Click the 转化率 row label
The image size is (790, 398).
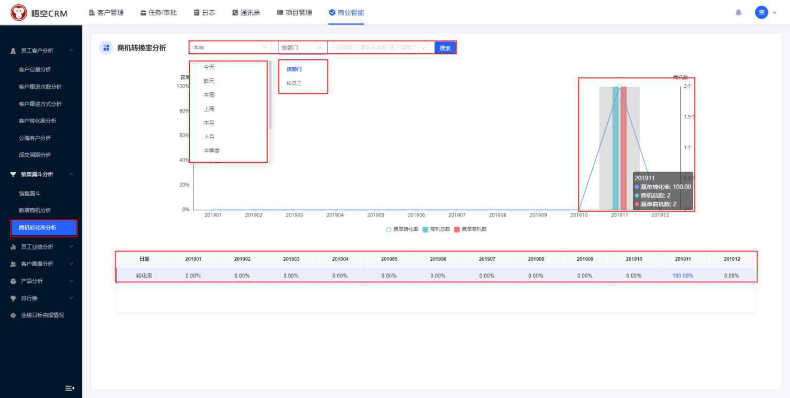(144, 276)
